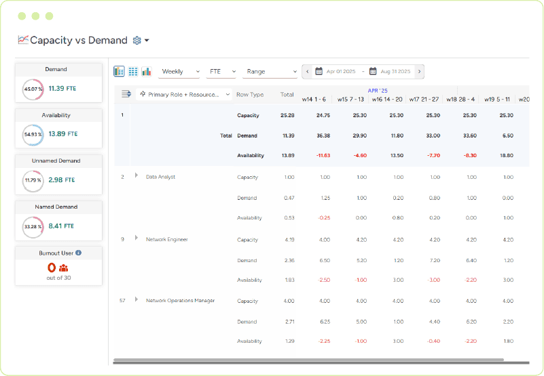This screenshot has height=376, width=544.
Task: Click the APR '25 month label
Action: coord(378,91)
